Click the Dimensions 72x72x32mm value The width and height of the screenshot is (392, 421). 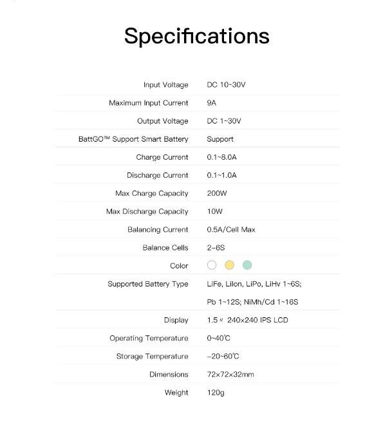coord(230,374)
